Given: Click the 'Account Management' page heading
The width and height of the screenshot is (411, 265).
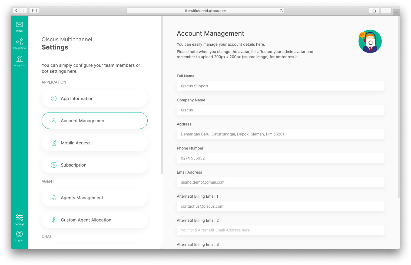Looking at the screenshot, I should [x=210, y=33].
